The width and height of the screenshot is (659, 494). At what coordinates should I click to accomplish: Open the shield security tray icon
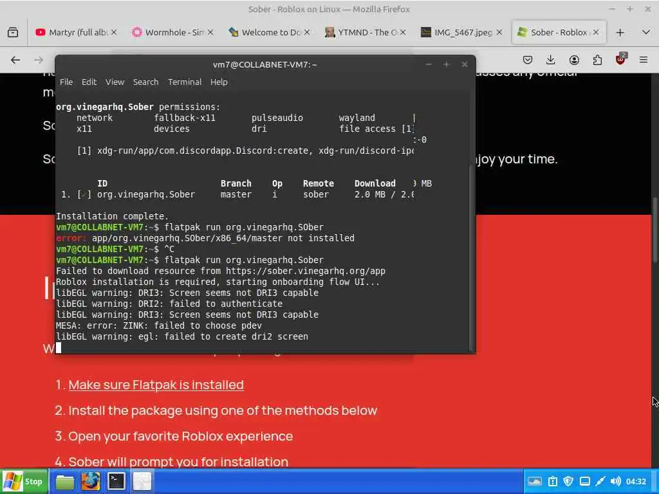[568, 481]
